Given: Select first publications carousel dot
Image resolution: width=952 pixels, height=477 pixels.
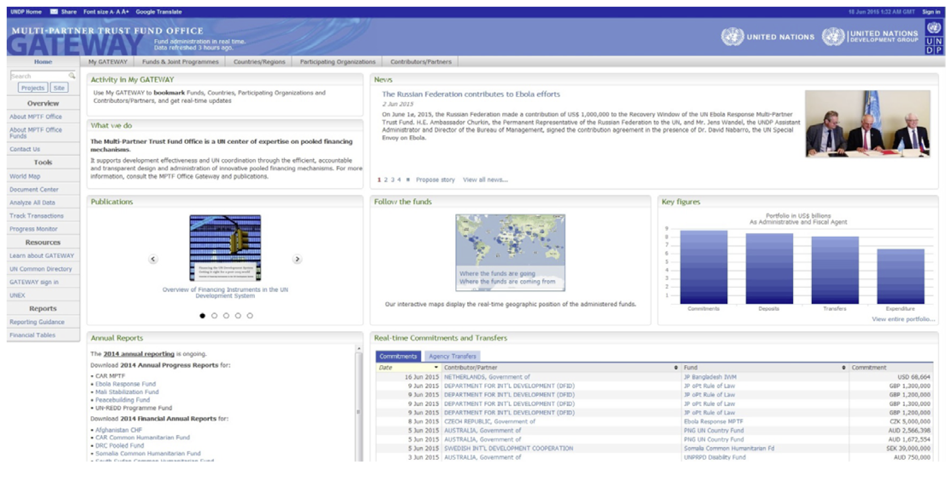Looking at the screenshot, I should (202, 316).
